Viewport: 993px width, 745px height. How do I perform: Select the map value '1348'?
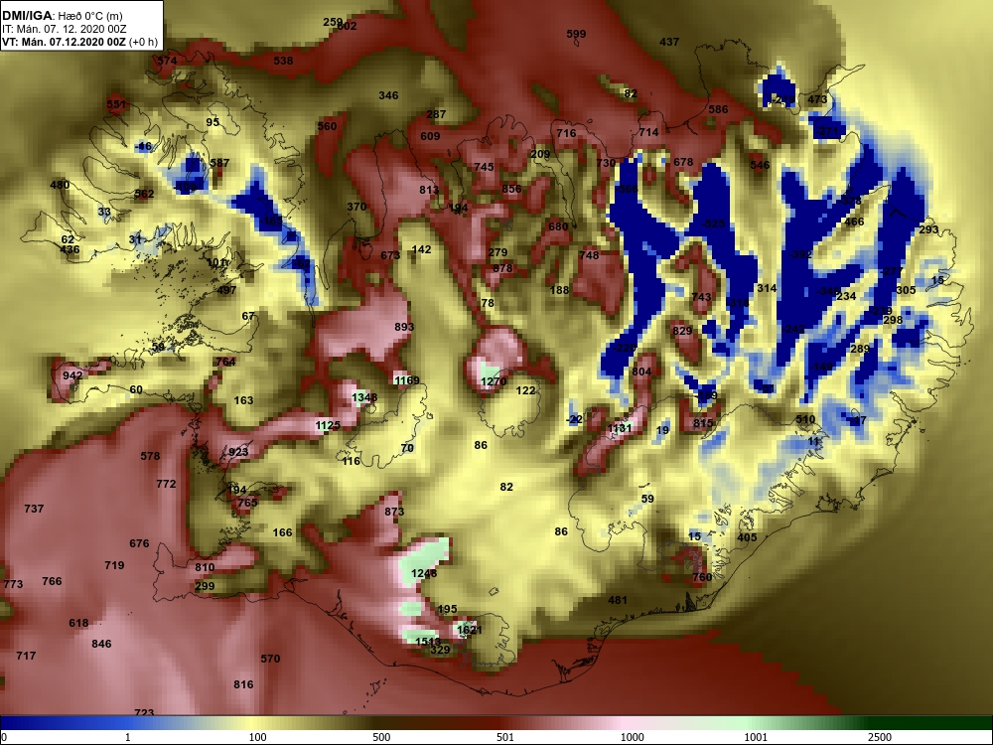(x=364, y=398)
